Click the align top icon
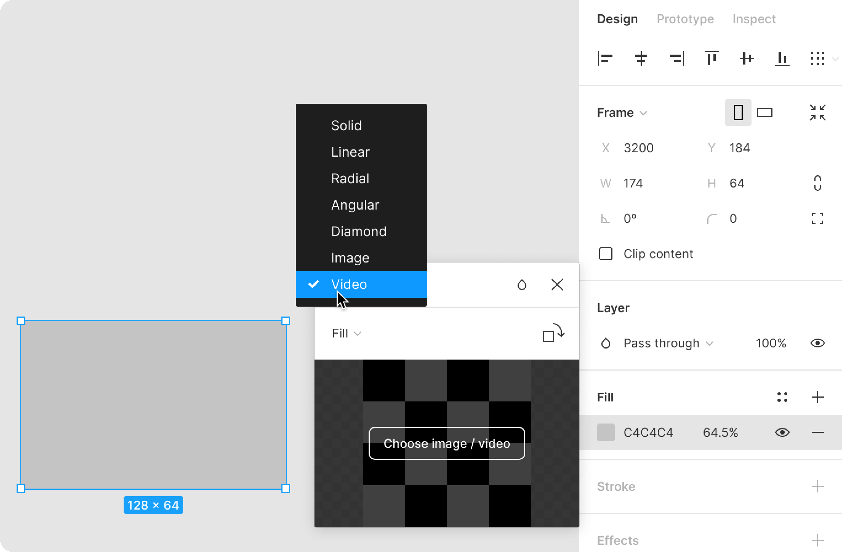Image resolution: width=842 pixels, height=552 pixels. point(712,59)
